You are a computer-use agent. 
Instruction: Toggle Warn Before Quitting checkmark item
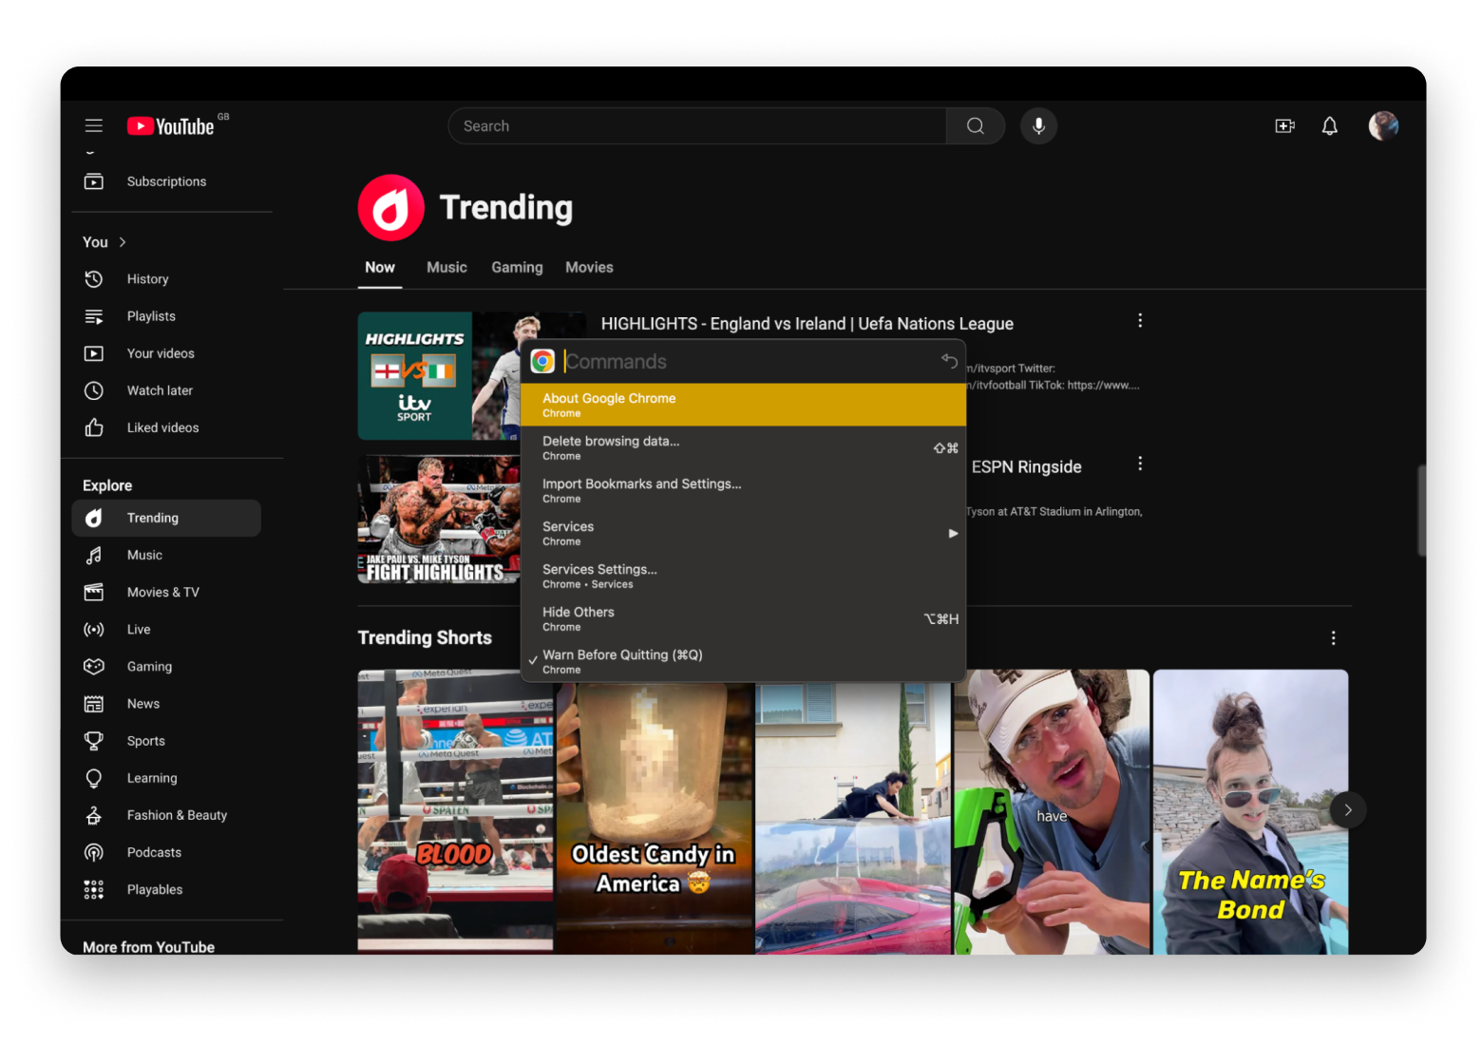(x=743, y=661)
